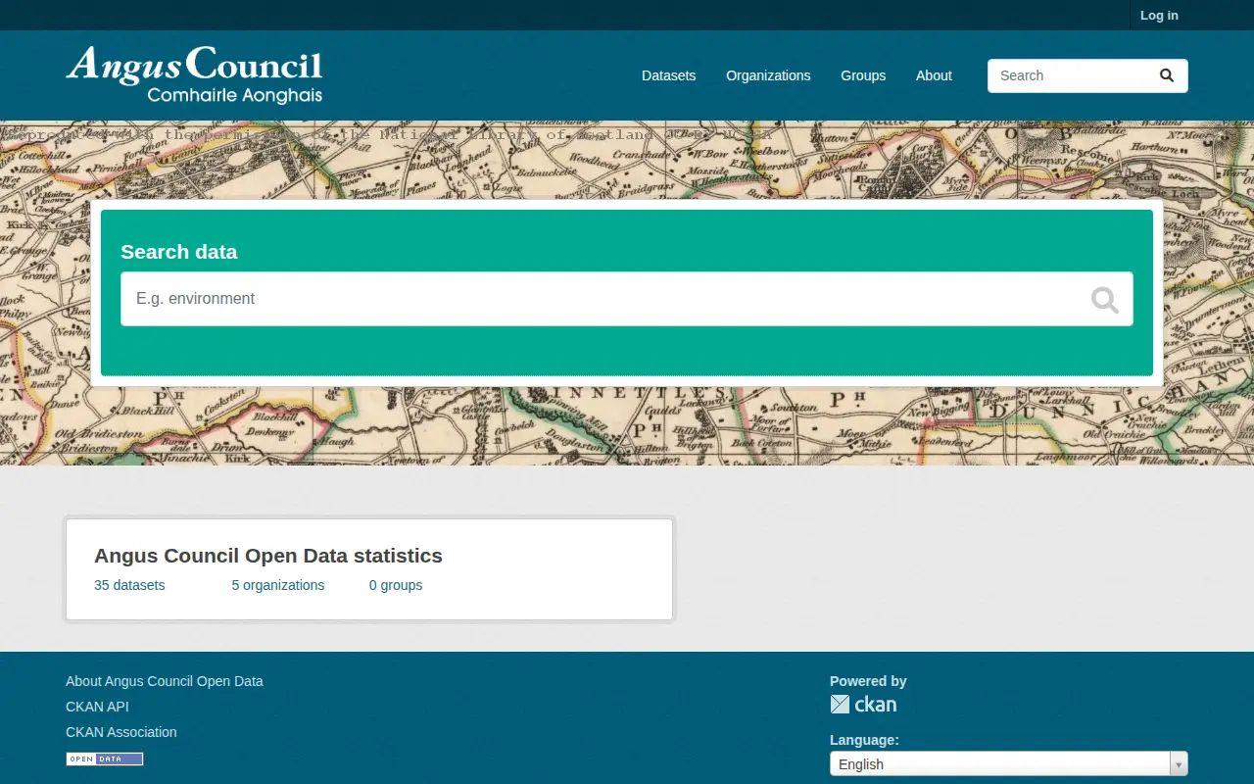The height and width of the screenshot is (784, 1254).
Task: Open the CKAN API link
Action: point(97,707)
